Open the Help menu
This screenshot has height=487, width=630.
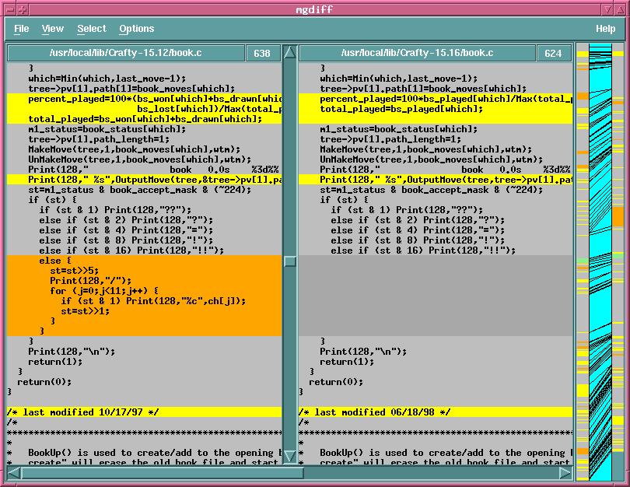(x=605, y=29)
